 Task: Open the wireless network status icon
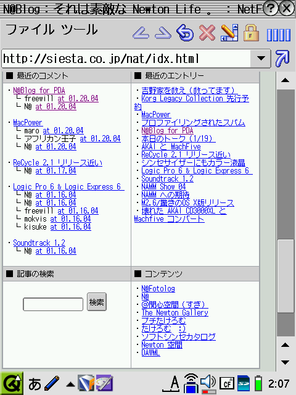[191, 383]
